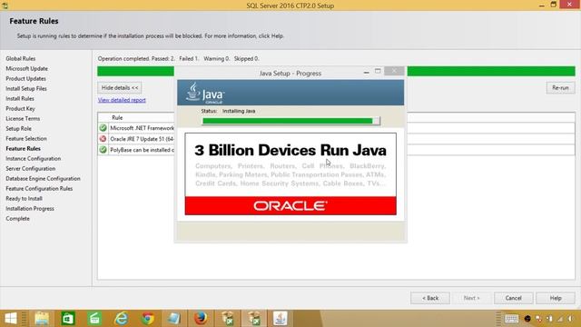
Task: Cancel the SQL Server setup
Action: (x=513, y=298)
